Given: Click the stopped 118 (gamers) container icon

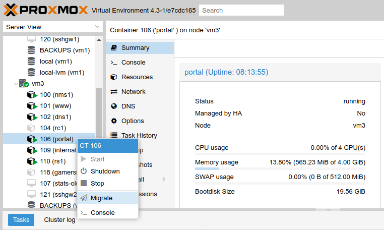Looking at the screenshot, I should (31, 172).
